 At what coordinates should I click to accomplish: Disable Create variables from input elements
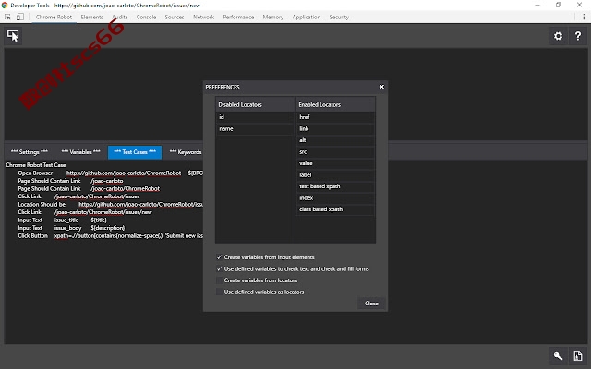pos(219,257)
